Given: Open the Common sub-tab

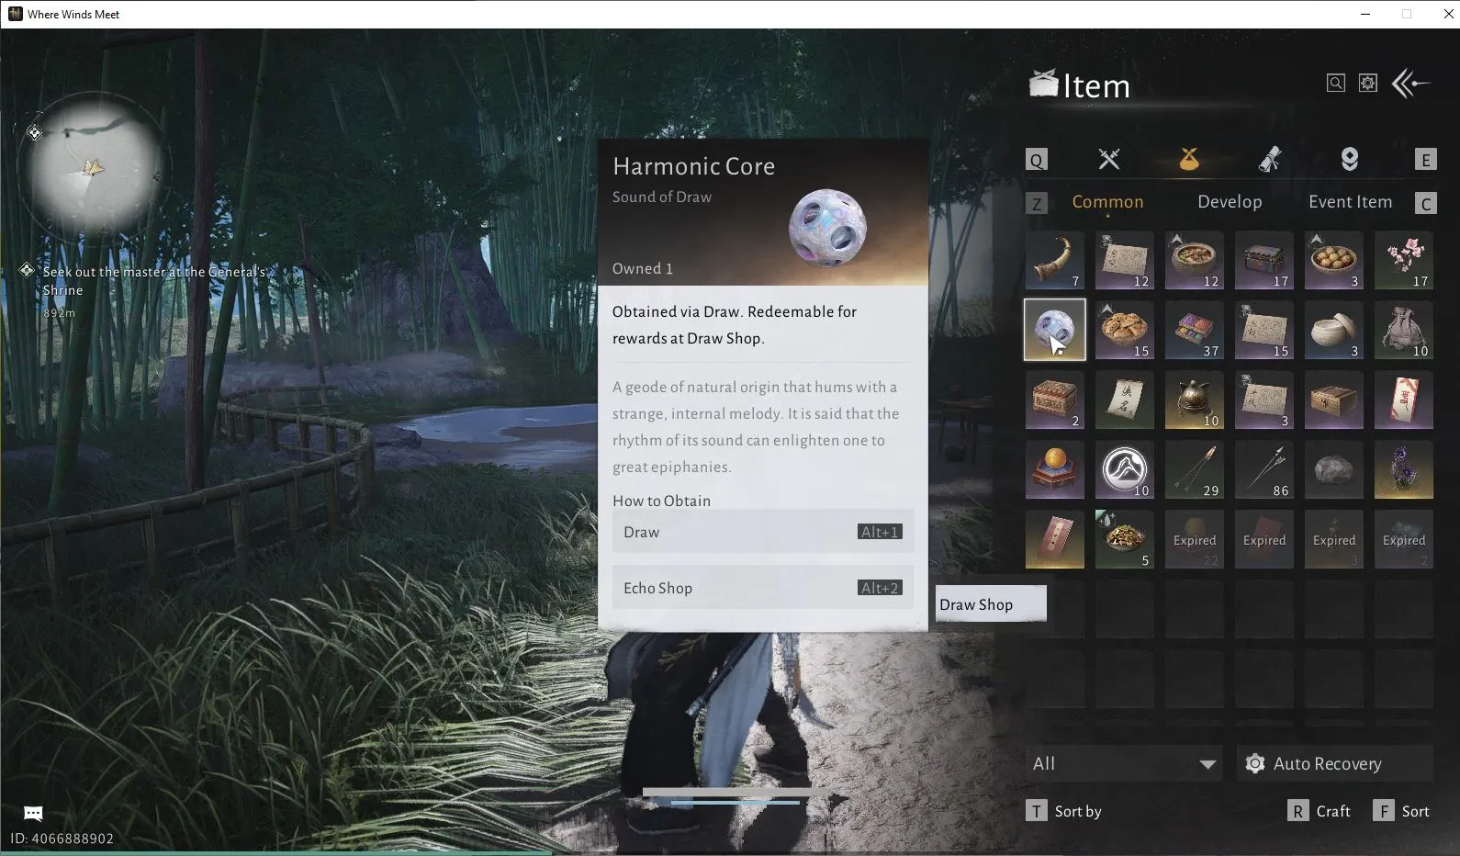Looking at the screenshot, I should [x=1107, y=202].
